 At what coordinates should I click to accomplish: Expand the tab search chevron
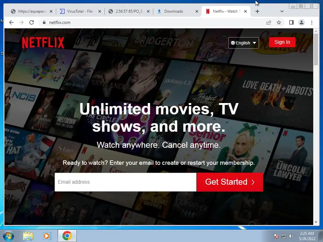(x=282, y=11)
